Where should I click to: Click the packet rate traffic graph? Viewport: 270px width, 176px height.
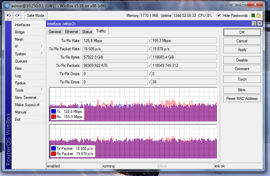(x=133, y=141)
